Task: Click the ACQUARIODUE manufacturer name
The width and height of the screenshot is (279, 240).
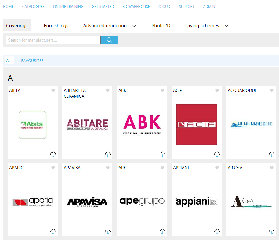Action: click(242, 90)
